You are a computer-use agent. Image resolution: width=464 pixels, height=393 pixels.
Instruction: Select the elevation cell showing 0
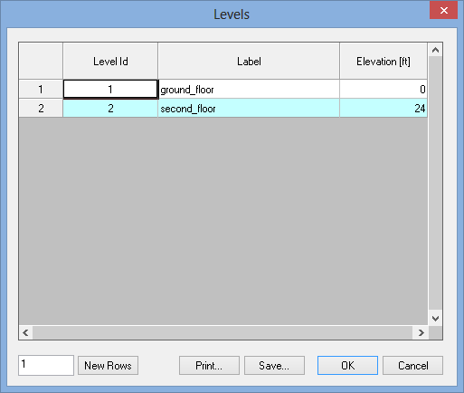[x=384, y=89]
